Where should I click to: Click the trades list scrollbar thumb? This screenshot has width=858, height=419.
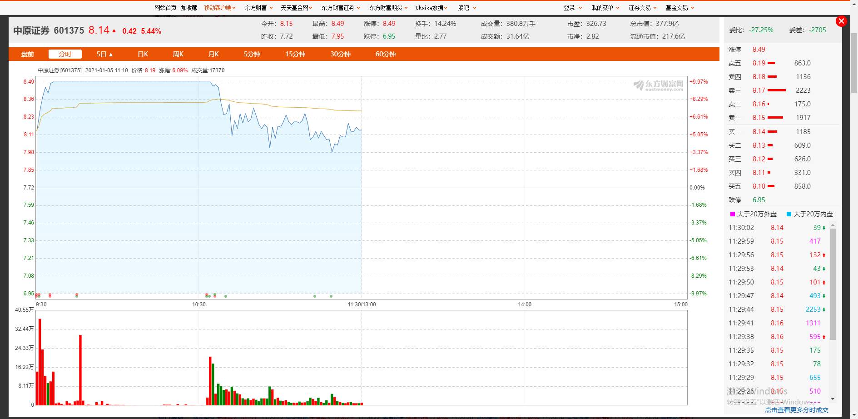(x=833, y=284)
